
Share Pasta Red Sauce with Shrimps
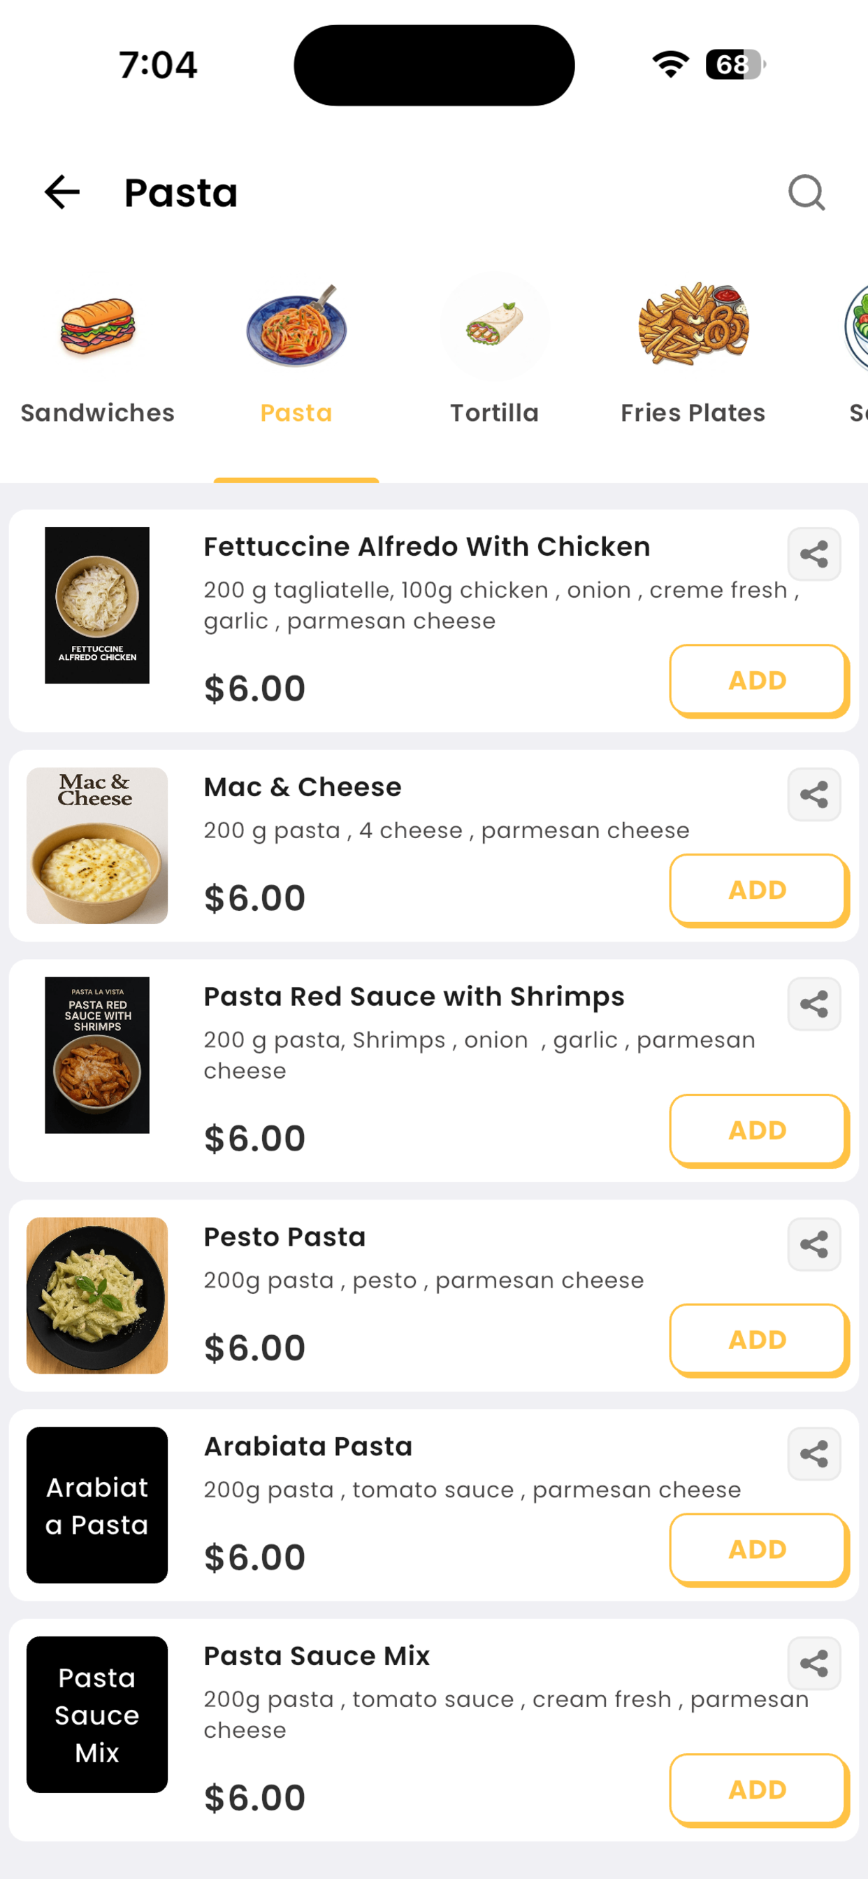pos(814,1005)
